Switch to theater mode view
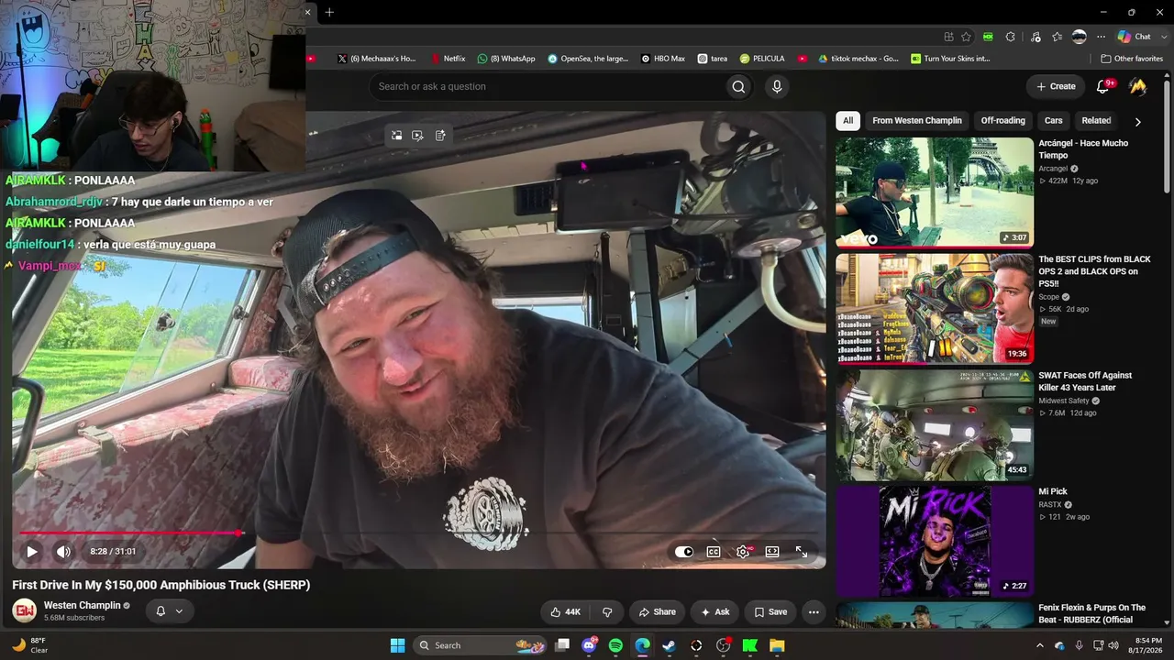Viewport: 1174px width, 660px height. (x=772, y=552)
